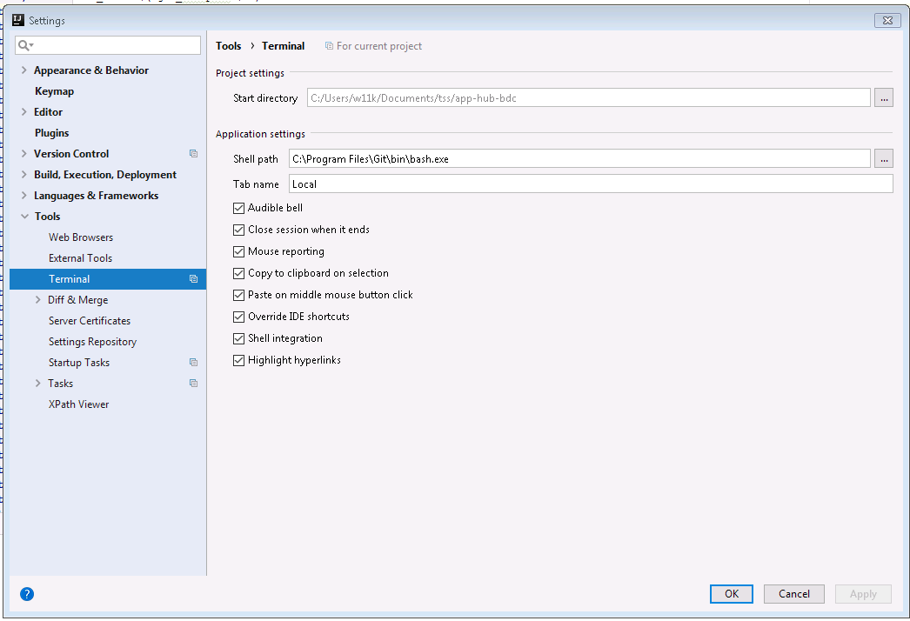Click the IntelliJ logo in title bar
This screenshot has height=621, width=910.
pyautogui.click(x=18, y=20)
